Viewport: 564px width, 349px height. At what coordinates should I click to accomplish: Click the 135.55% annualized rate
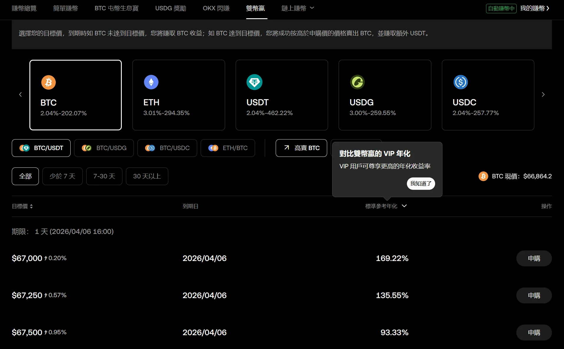(x=392, y=295)
